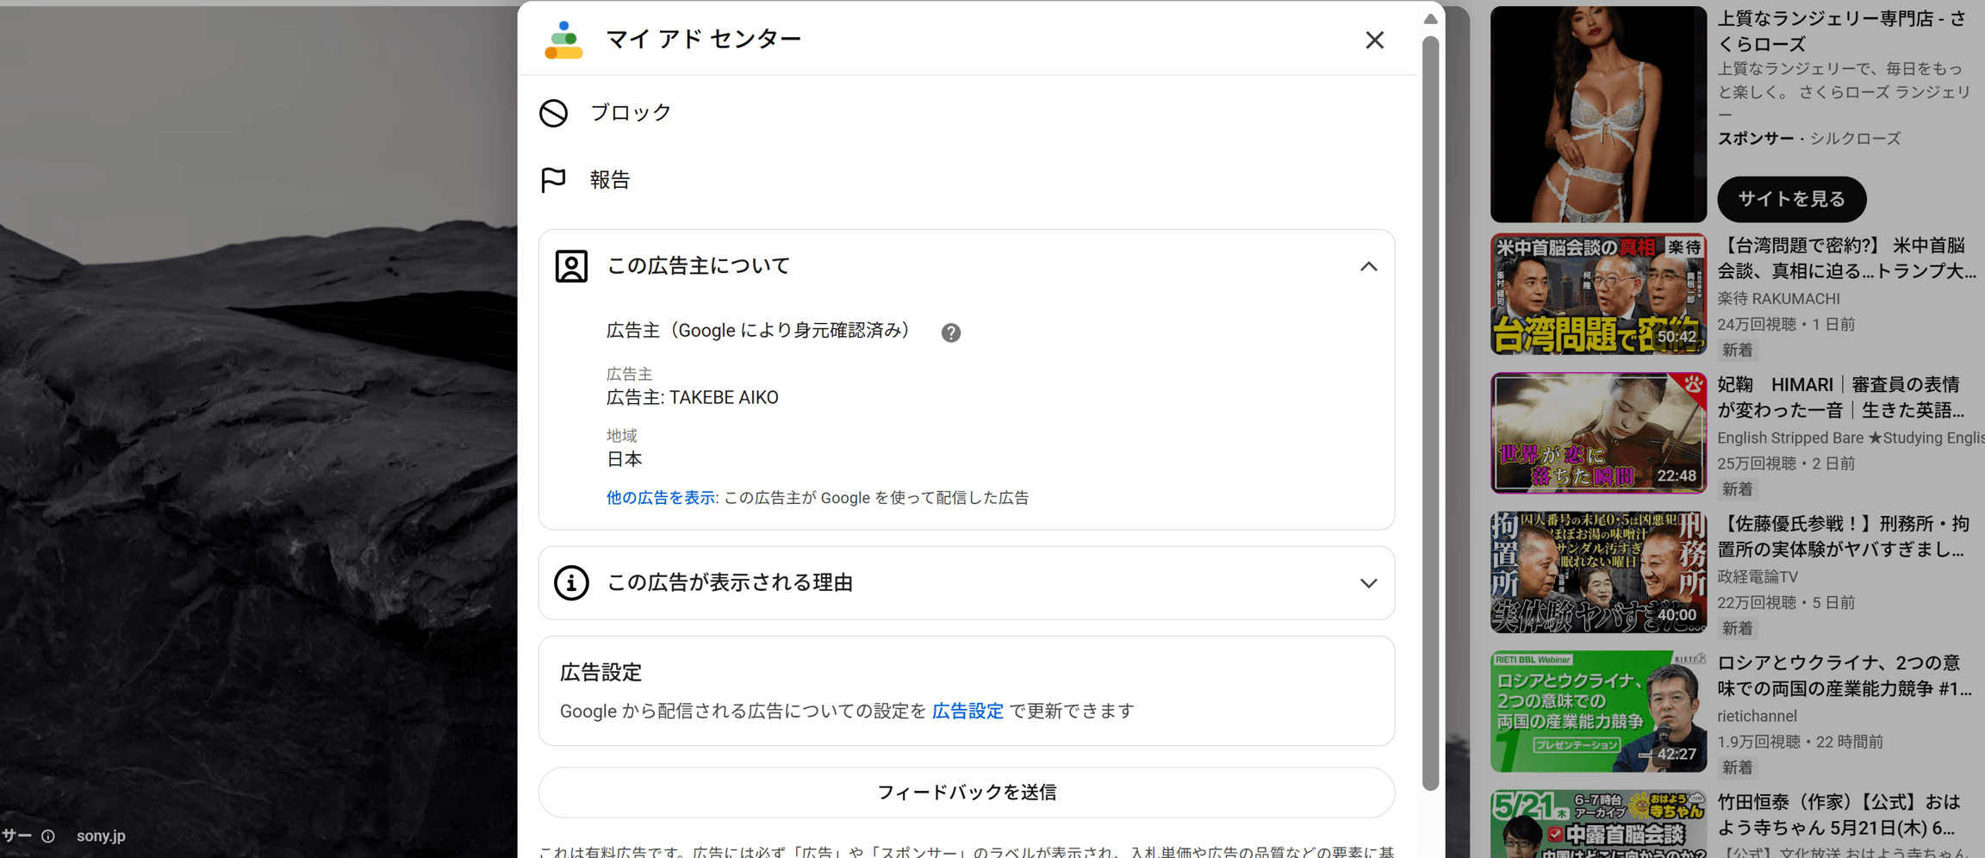This screenshot has width=1985, height=858.
Task: Click the dialog scrollbar up arrow
Action: 1430,18
